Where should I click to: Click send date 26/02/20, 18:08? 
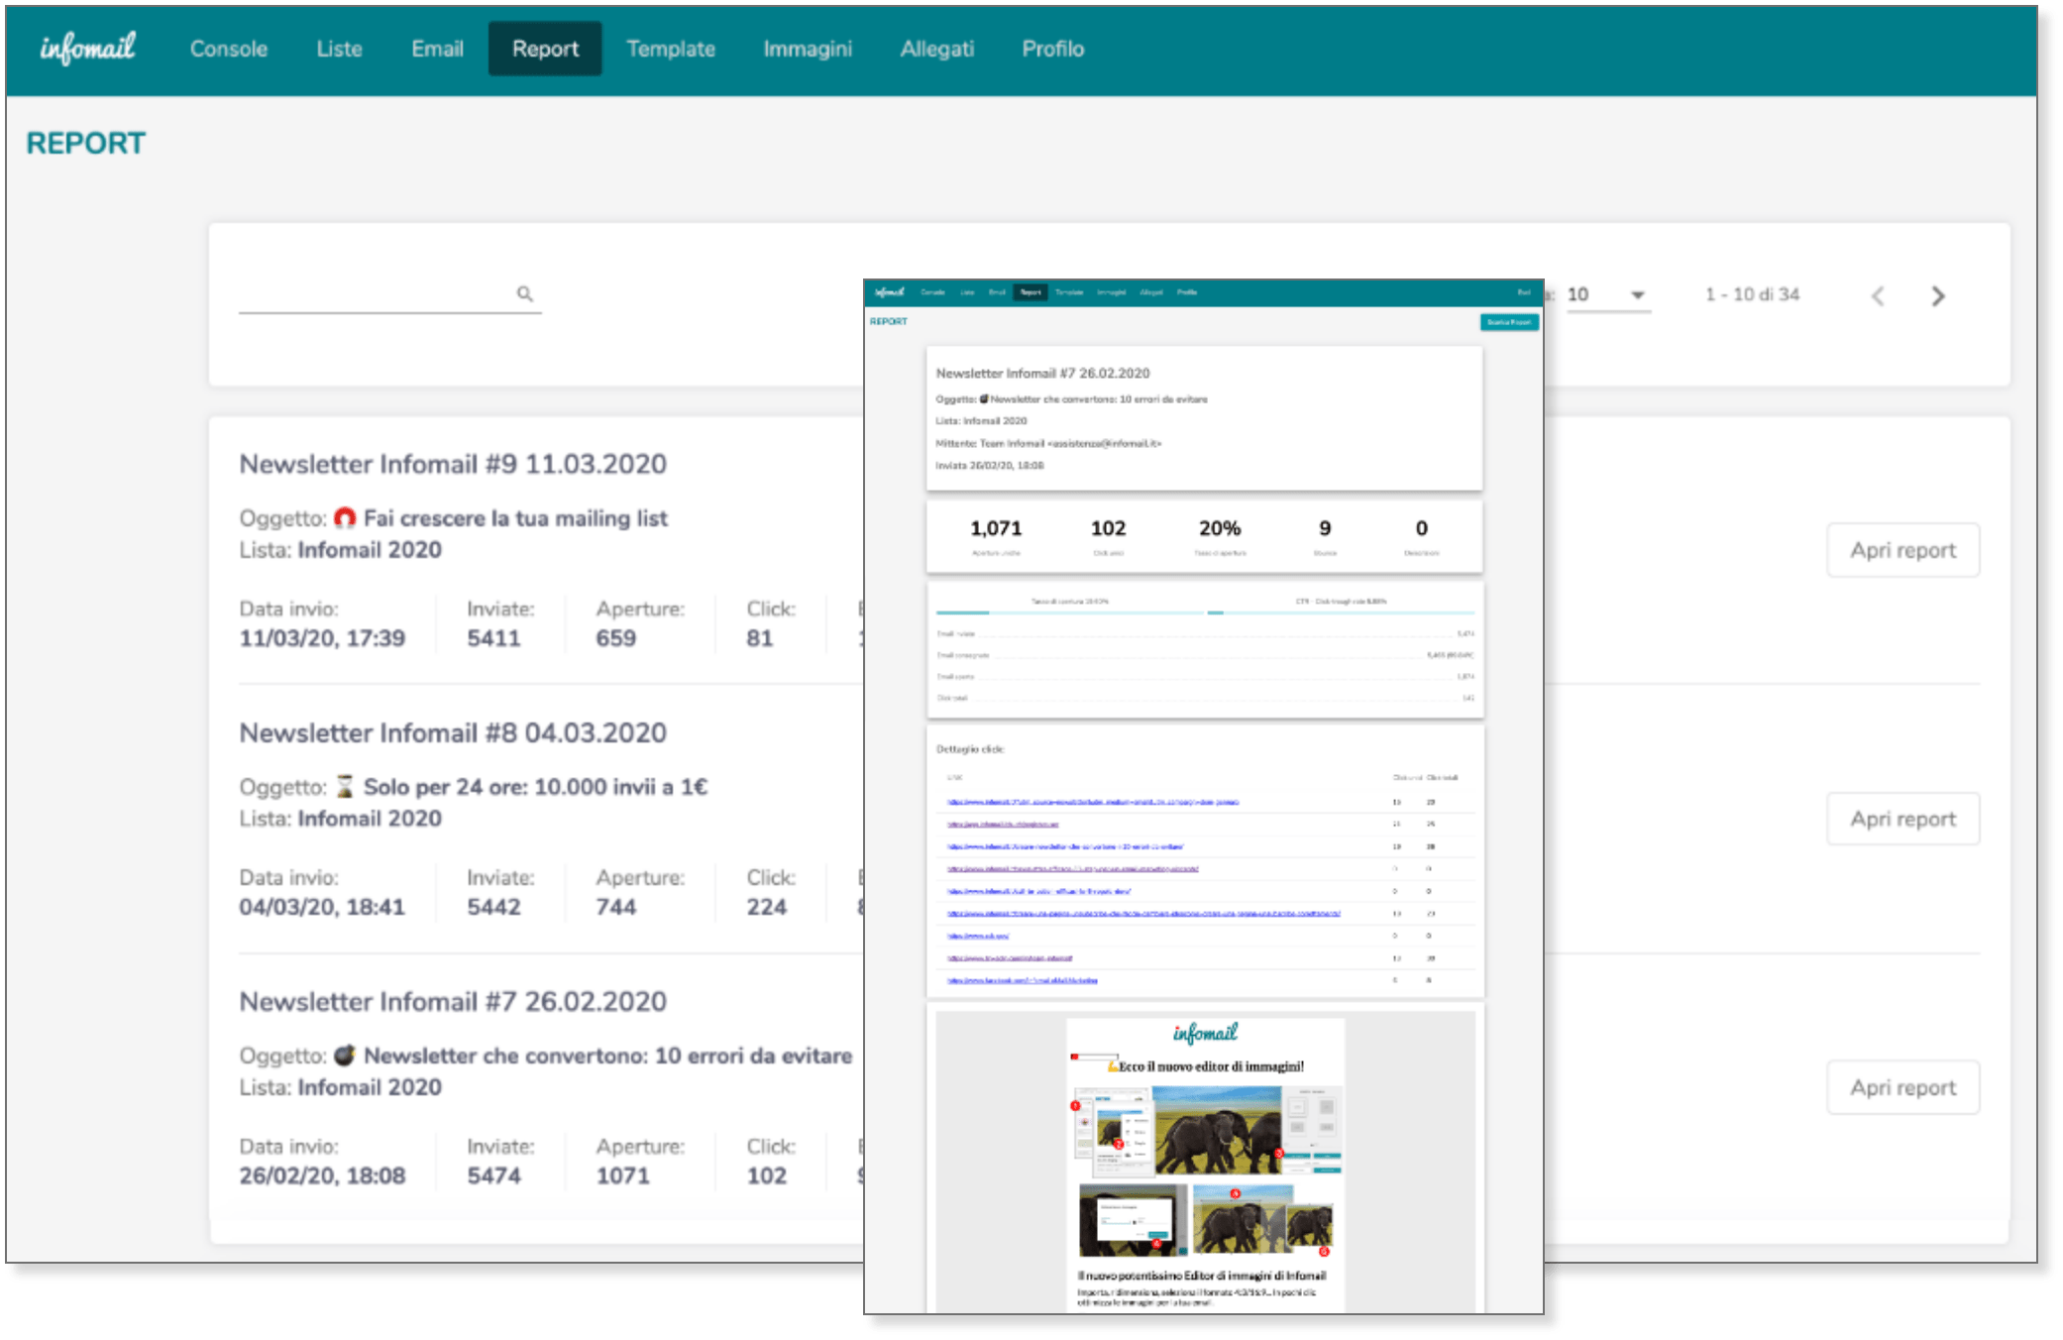pyautogui.click(x=322, y=1175)
